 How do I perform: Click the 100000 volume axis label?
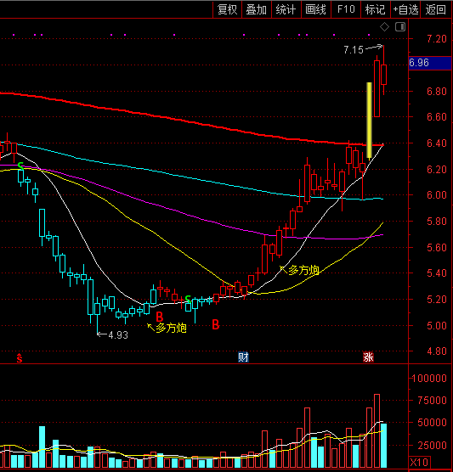[x=429, y=378]
